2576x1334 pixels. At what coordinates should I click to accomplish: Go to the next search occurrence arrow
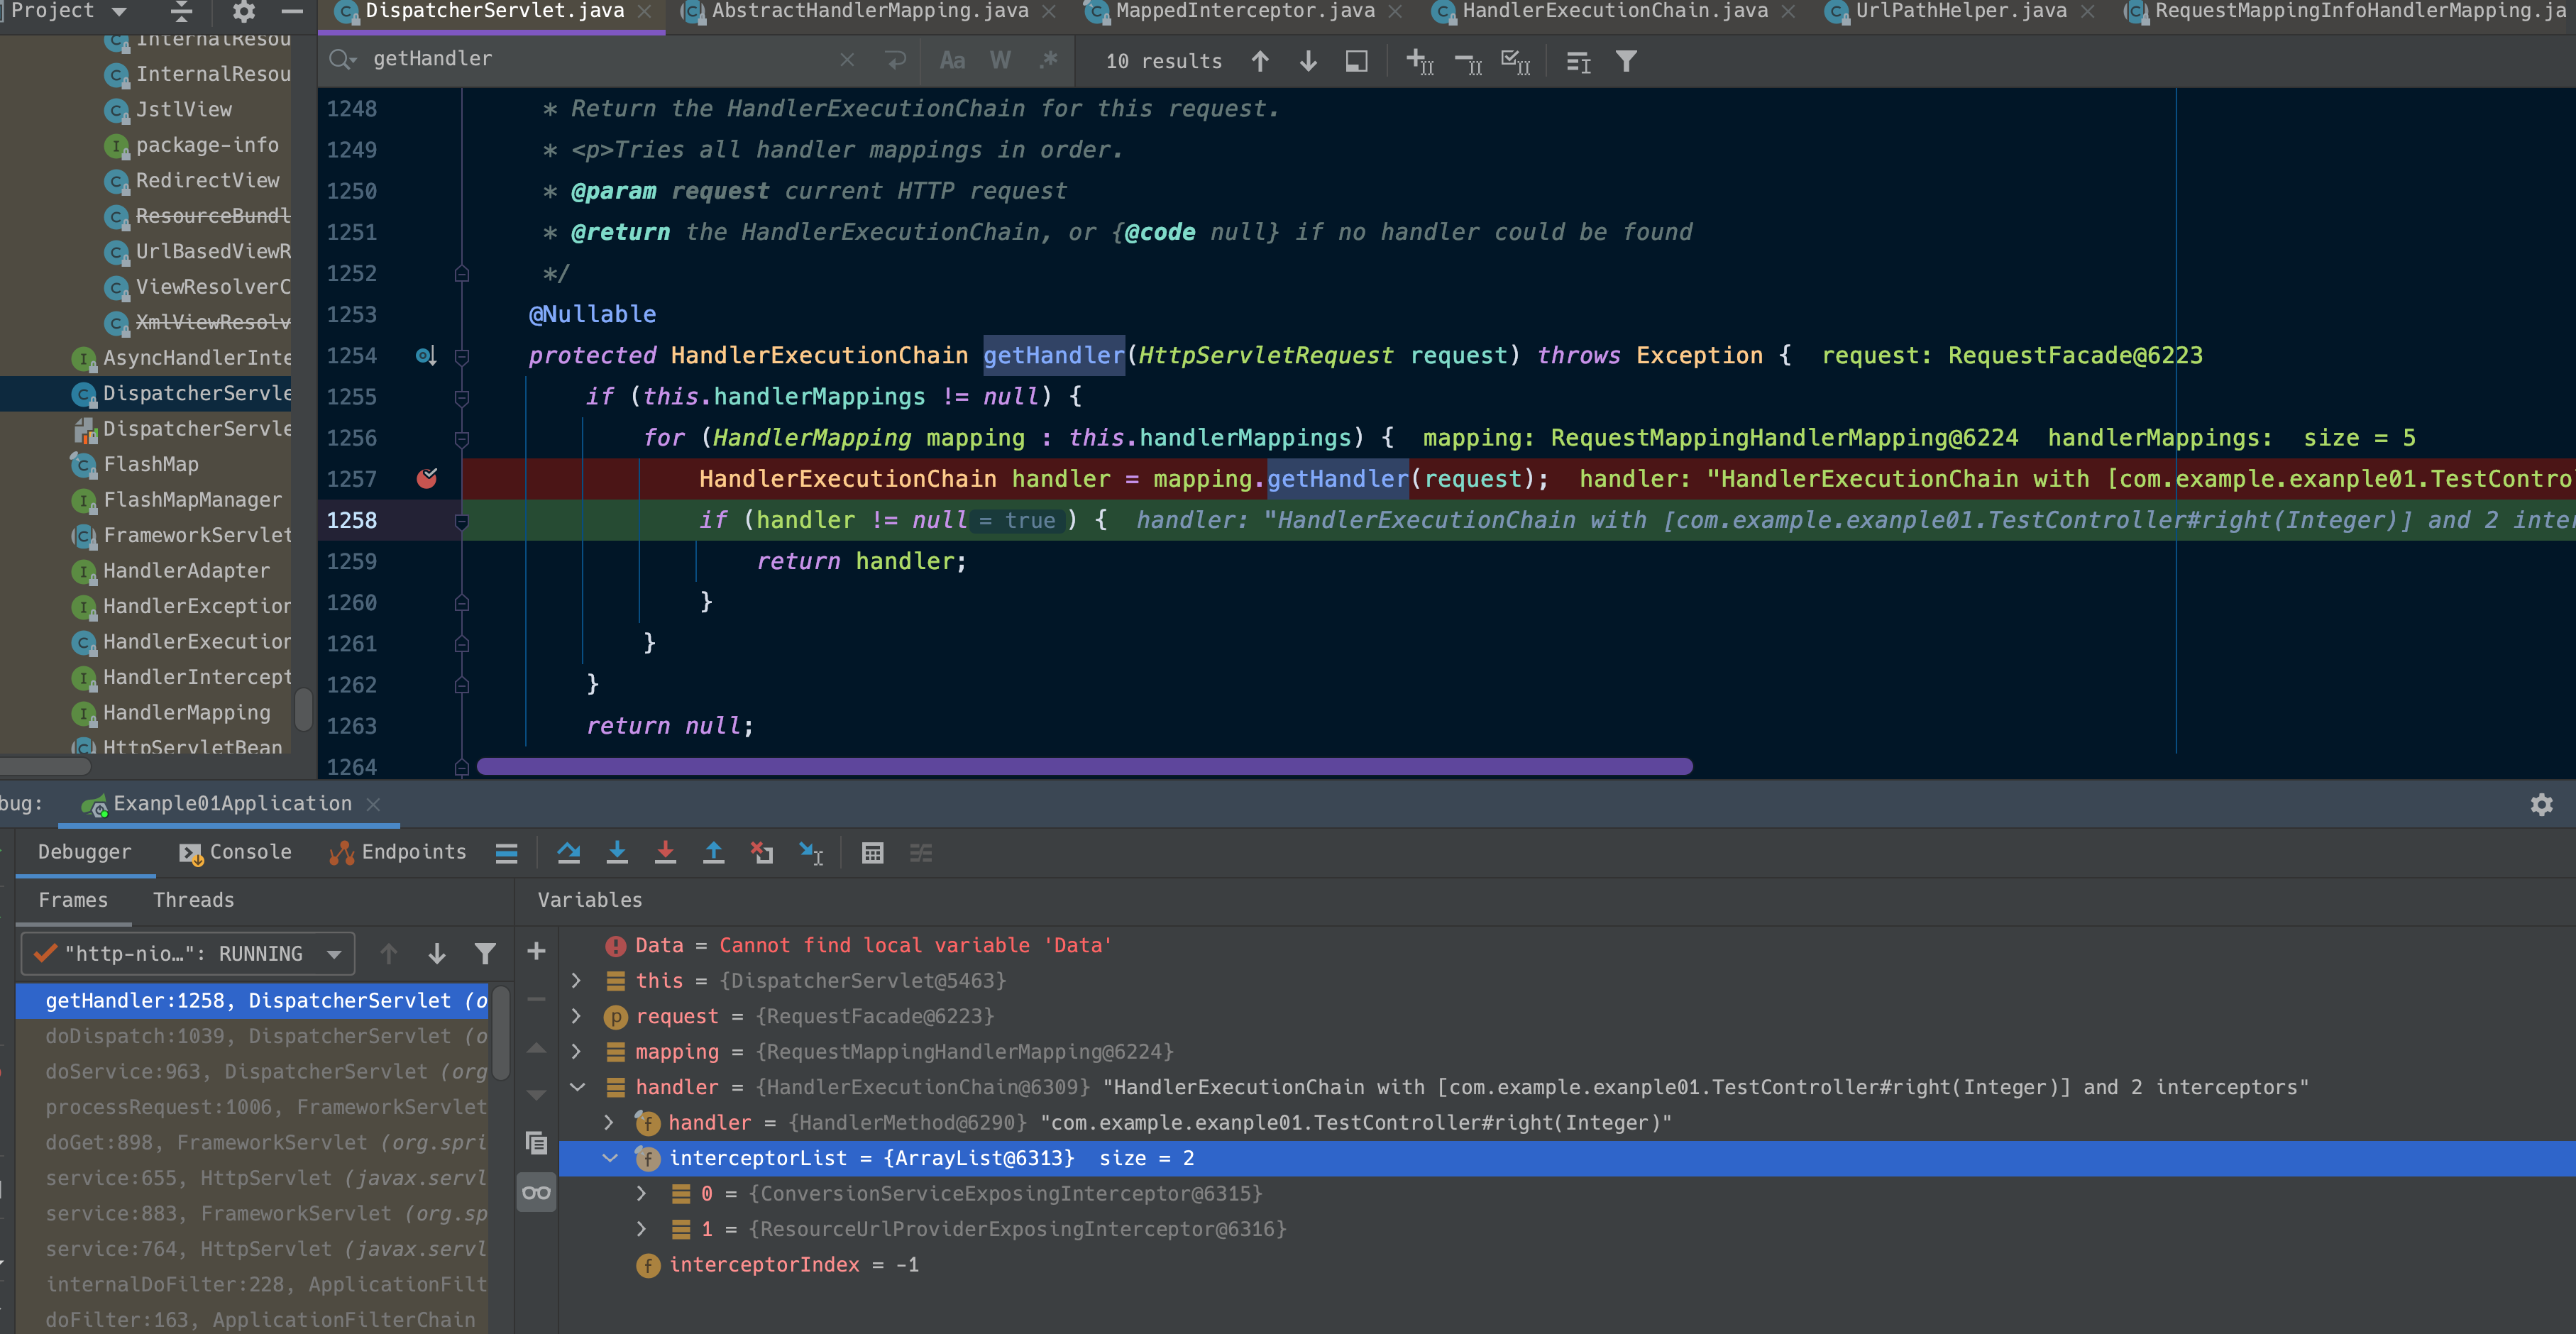pyautogui.click(x=1308, y=62)
